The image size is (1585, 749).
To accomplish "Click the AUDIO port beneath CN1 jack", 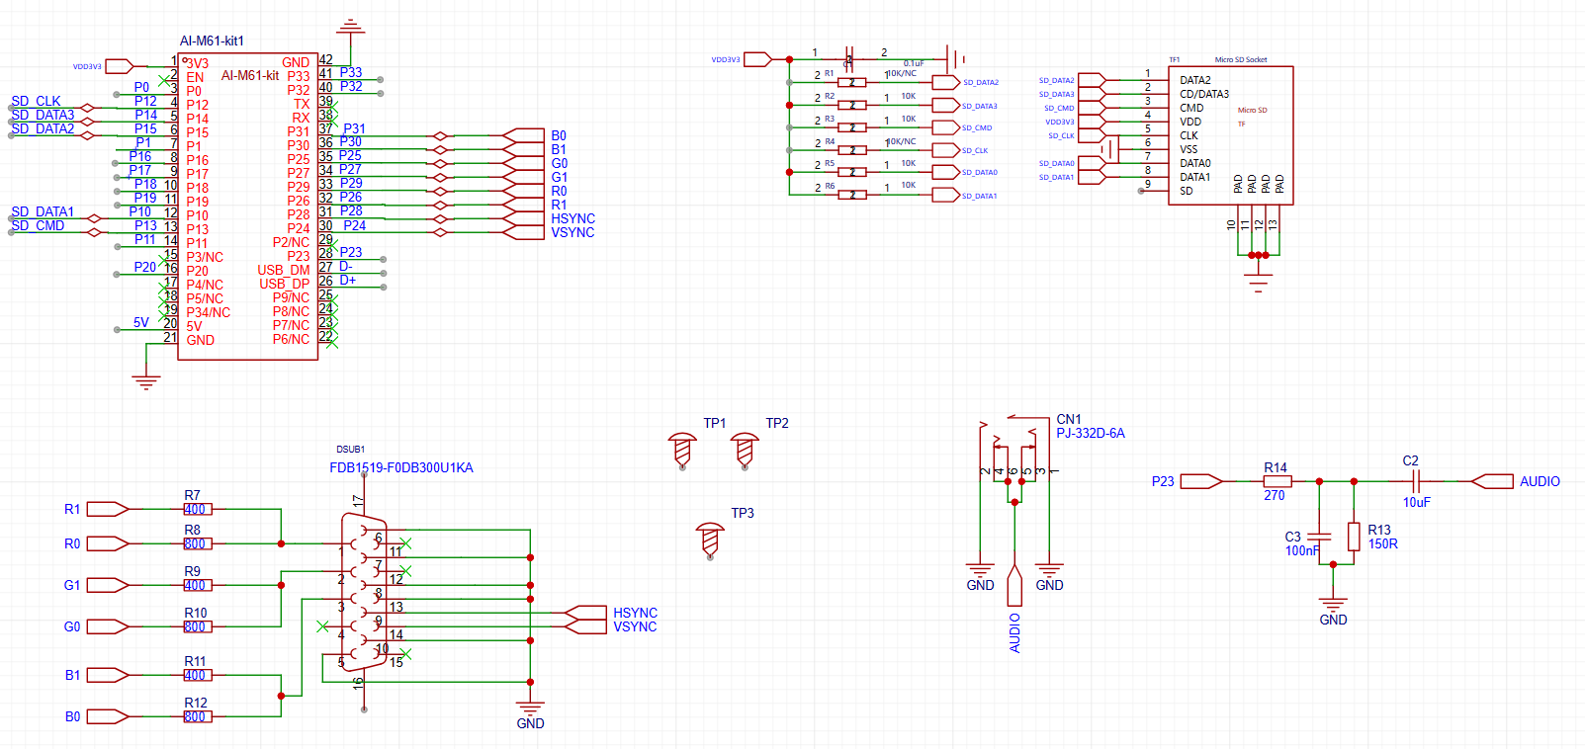I will (1014, 585).
